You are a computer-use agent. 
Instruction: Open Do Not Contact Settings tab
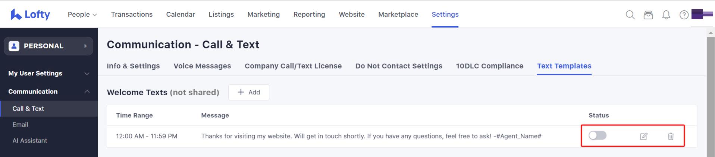click(x=399, y=66)
